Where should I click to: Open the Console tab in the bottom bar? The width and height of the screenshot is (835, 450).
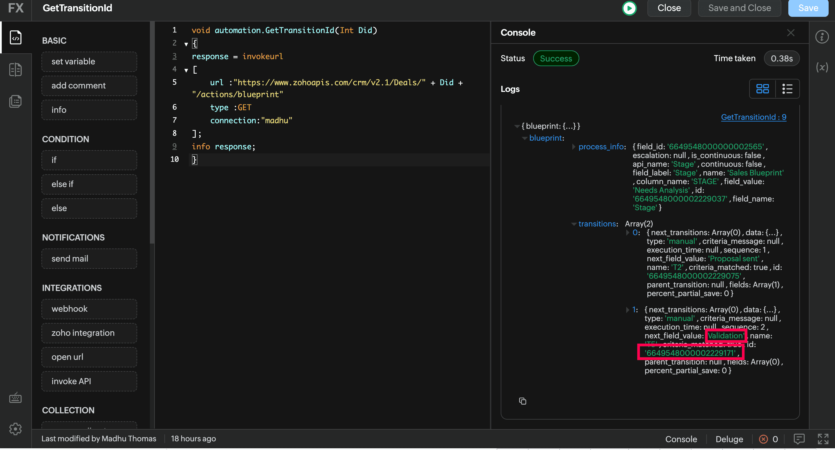pyautogui.click(x=681, y=439)
